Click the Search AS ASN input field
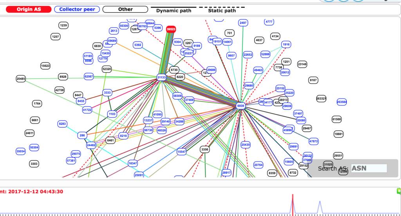This screenshot has width=401, height=216. pyautogui.click(x=369, y=168)
